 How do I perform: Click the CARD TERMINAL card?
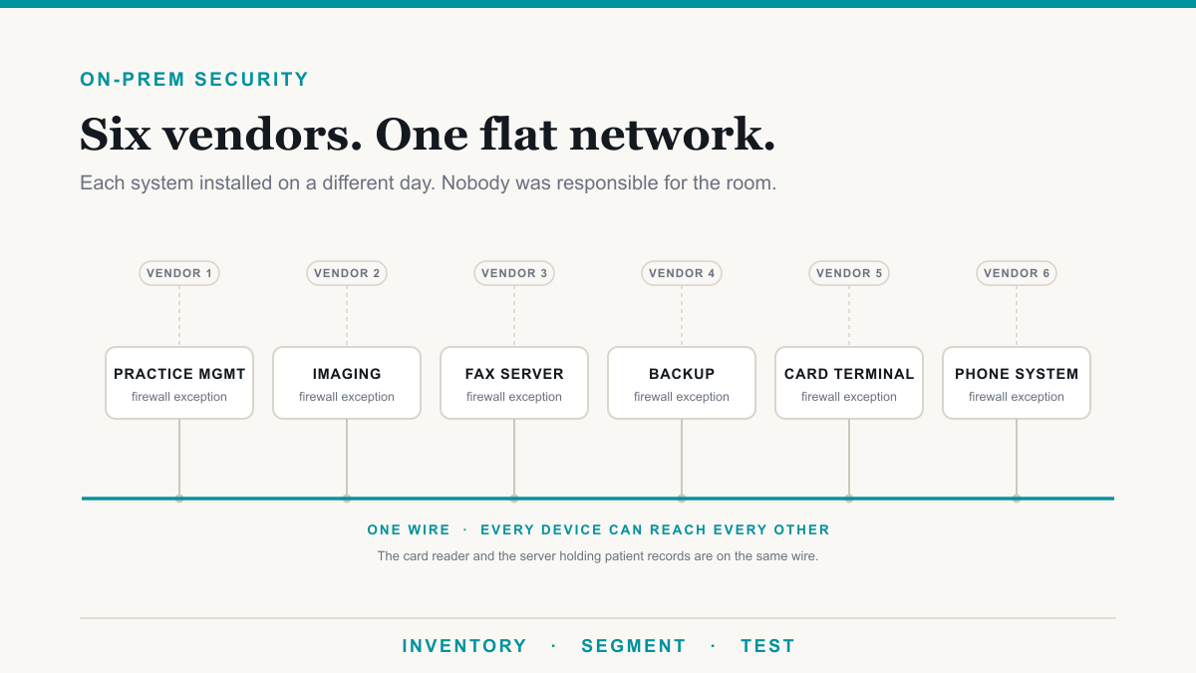[849, 383]
